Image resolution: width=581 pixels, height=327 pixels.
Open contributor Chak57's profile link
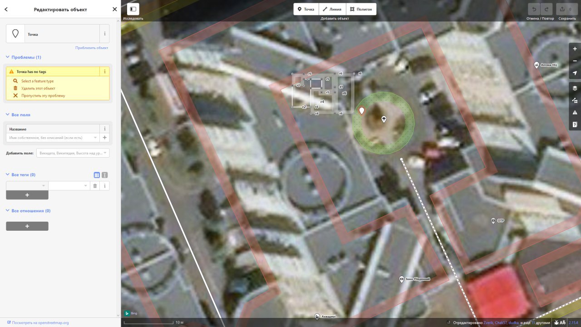pos(502,322)
